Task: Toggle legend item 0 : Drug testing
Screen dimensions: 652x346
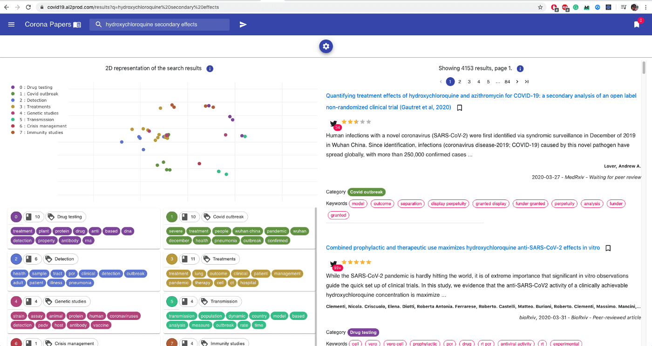Action: pyautogui.click(x=32, y=87)
